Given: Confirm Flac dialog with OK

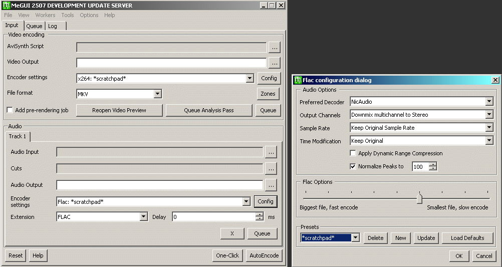Looking at the screenshot, I should click(459, 256).
